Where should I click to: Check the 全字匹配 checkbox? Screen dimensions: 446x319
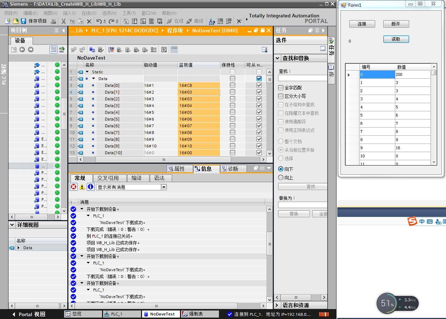(281, 88)
